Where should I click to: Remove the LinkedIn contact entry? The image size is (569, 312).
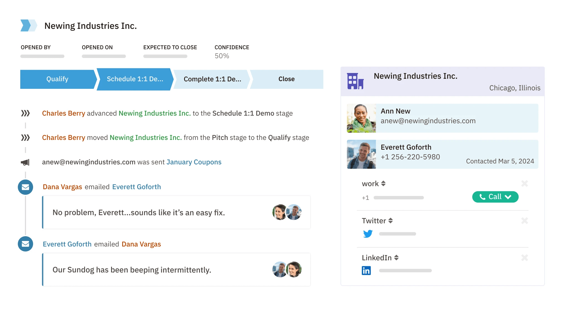point(525,258)
